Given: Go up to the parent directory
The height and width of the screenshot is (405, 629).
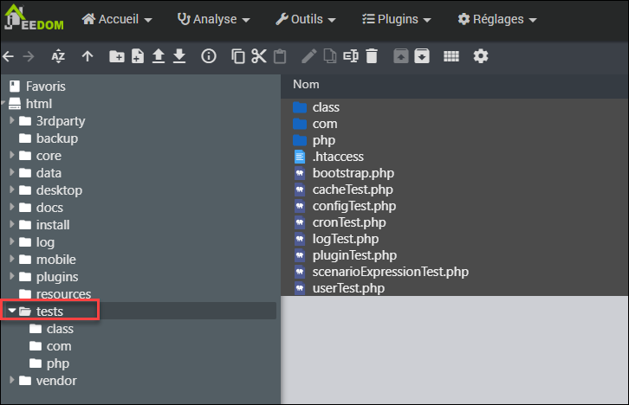Looking at the screenshot, I should (x=88, y=56).
